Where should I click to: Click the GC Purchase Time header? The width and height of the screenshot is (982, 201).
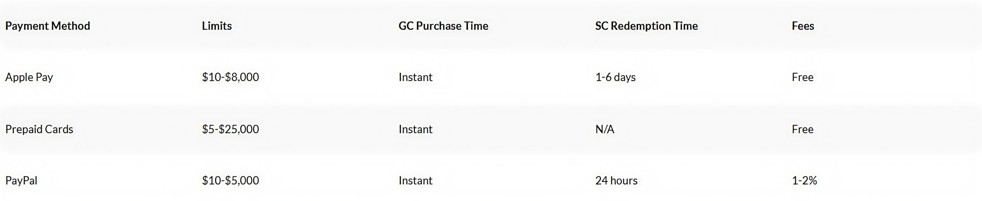click(443, 26)
